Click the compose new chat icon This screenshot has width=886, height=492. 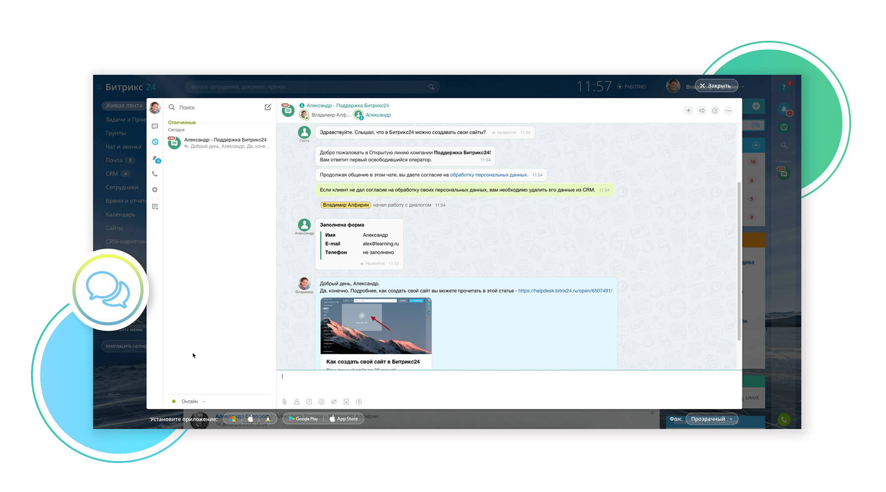[268, 107]
